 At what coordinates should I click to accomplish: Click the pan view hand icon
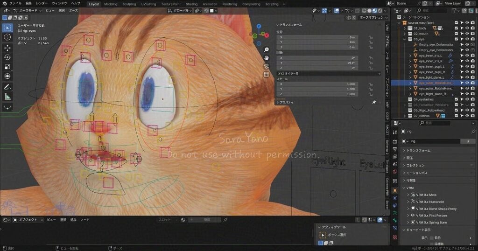[x=266, y=57]
